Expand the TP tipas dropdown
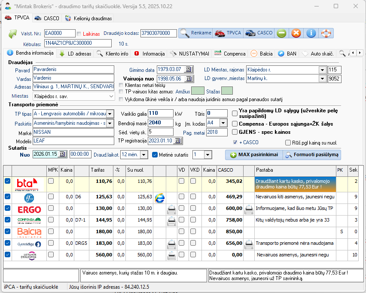The image size is (366, 293). pyautogui.click(x=110, y=114)
